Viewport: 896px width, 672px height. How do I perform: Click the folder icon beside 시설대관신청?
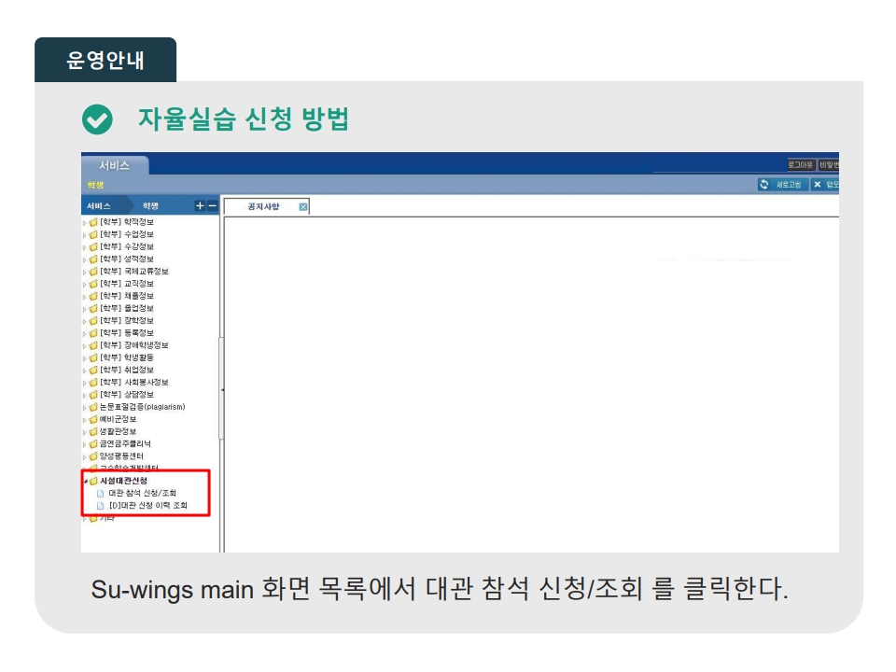point(93,481)
